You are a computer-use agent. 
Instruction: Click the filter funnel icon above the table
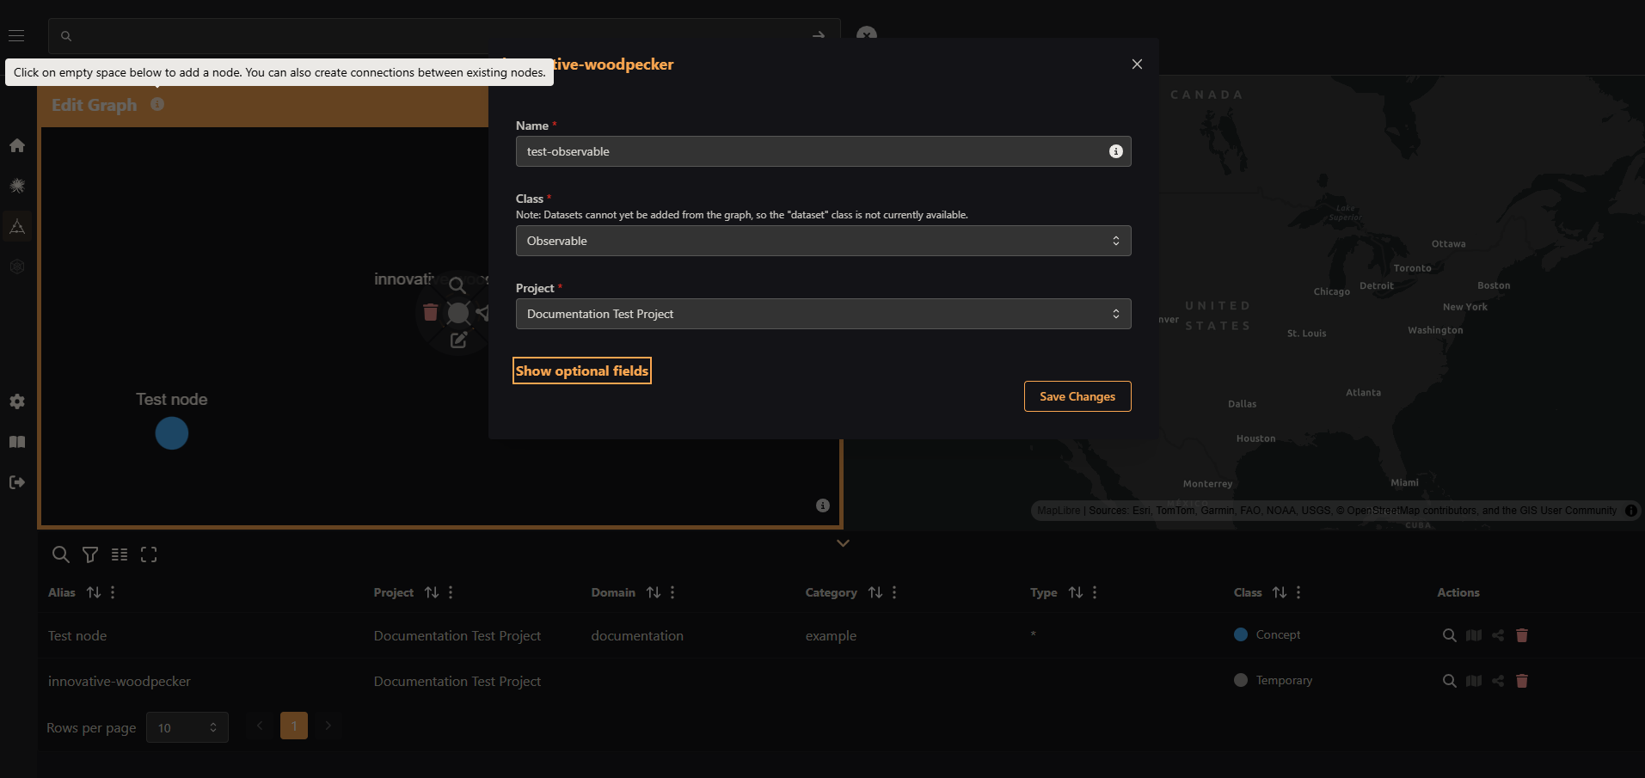pos(90,554)
